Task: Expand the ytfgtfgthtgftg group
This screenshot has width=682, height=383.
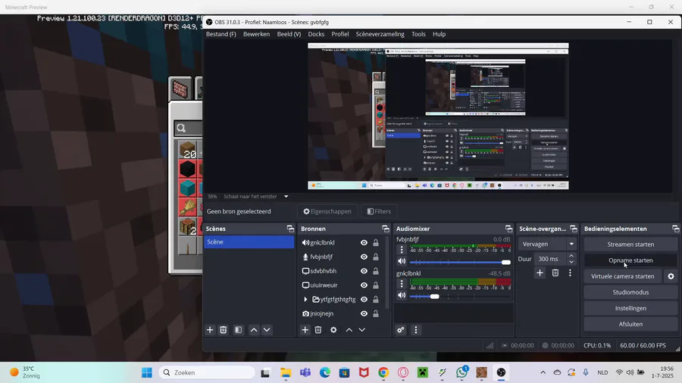Action: point(305,300)
